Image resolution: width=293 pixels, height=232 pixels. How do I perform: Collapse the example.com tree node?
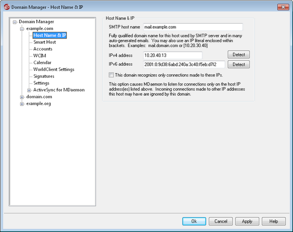22,29
